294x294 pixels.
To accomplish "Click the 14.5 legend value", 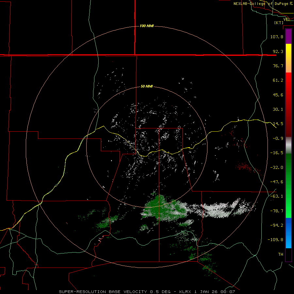I will 278,124.
